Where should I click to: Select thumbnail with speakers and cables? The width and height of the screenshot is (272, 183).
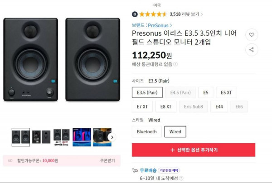(x=62, y=137)
